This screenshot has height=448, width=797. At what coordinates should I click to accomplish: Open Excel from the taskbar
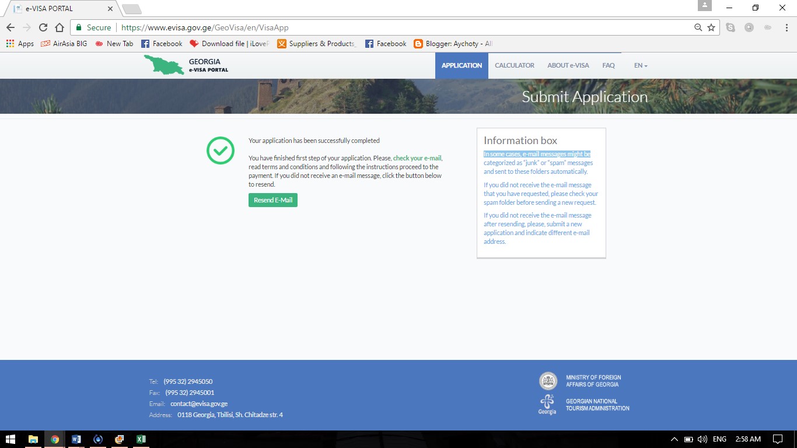pyautogui.click(x=141, y=439)
